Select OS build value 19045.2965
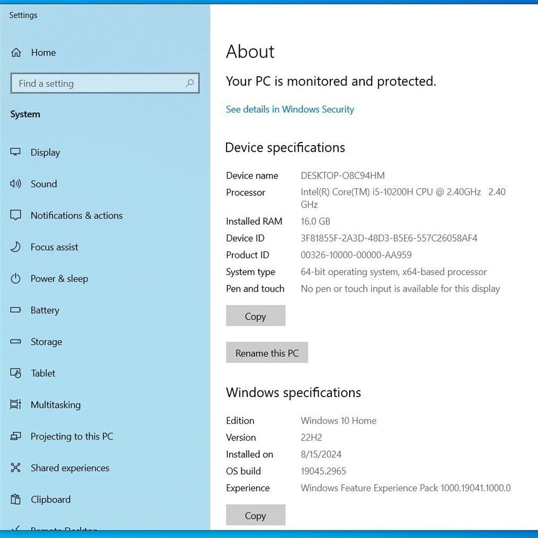 (323, 471)
